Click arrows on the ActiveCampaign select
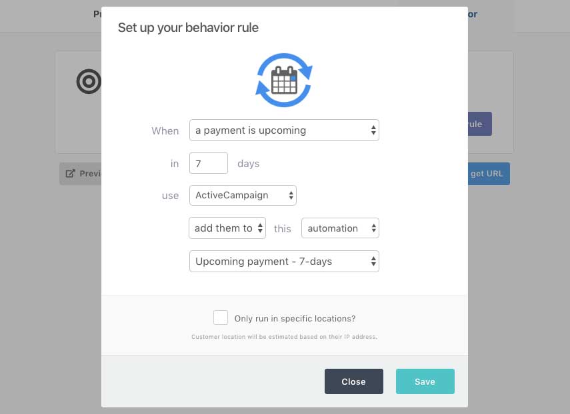Image resolution: width=570 pixels, height=414 pixels. point(291,195)
